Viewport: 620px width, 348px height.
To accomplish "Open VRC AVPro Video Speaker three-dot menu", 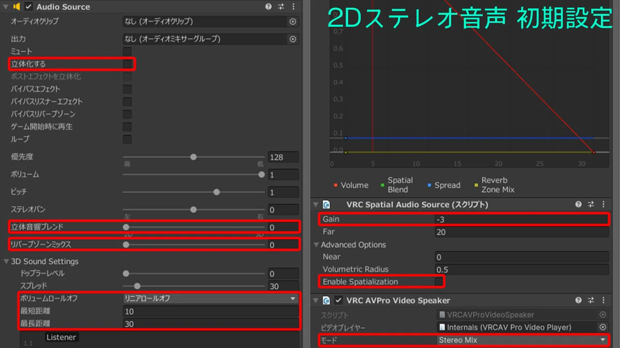I will pyautogui.click(x=604, y=300).
